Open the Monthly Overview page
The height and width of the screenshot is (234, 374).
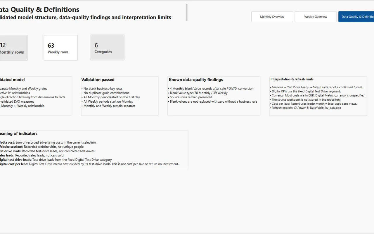pyautogui.click(x=272, y=17)
